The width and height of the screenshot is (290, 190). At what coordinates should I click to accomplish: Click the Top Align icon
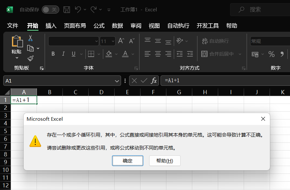click(x=148, y=40)
